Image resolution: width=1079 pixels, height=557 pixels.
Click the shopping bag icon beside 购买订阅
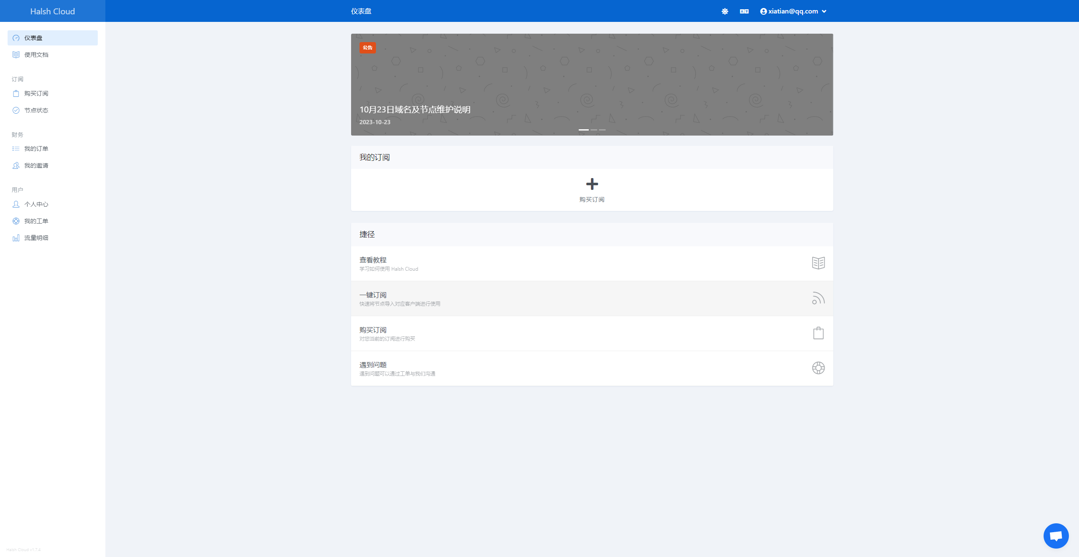pos(818,333)
